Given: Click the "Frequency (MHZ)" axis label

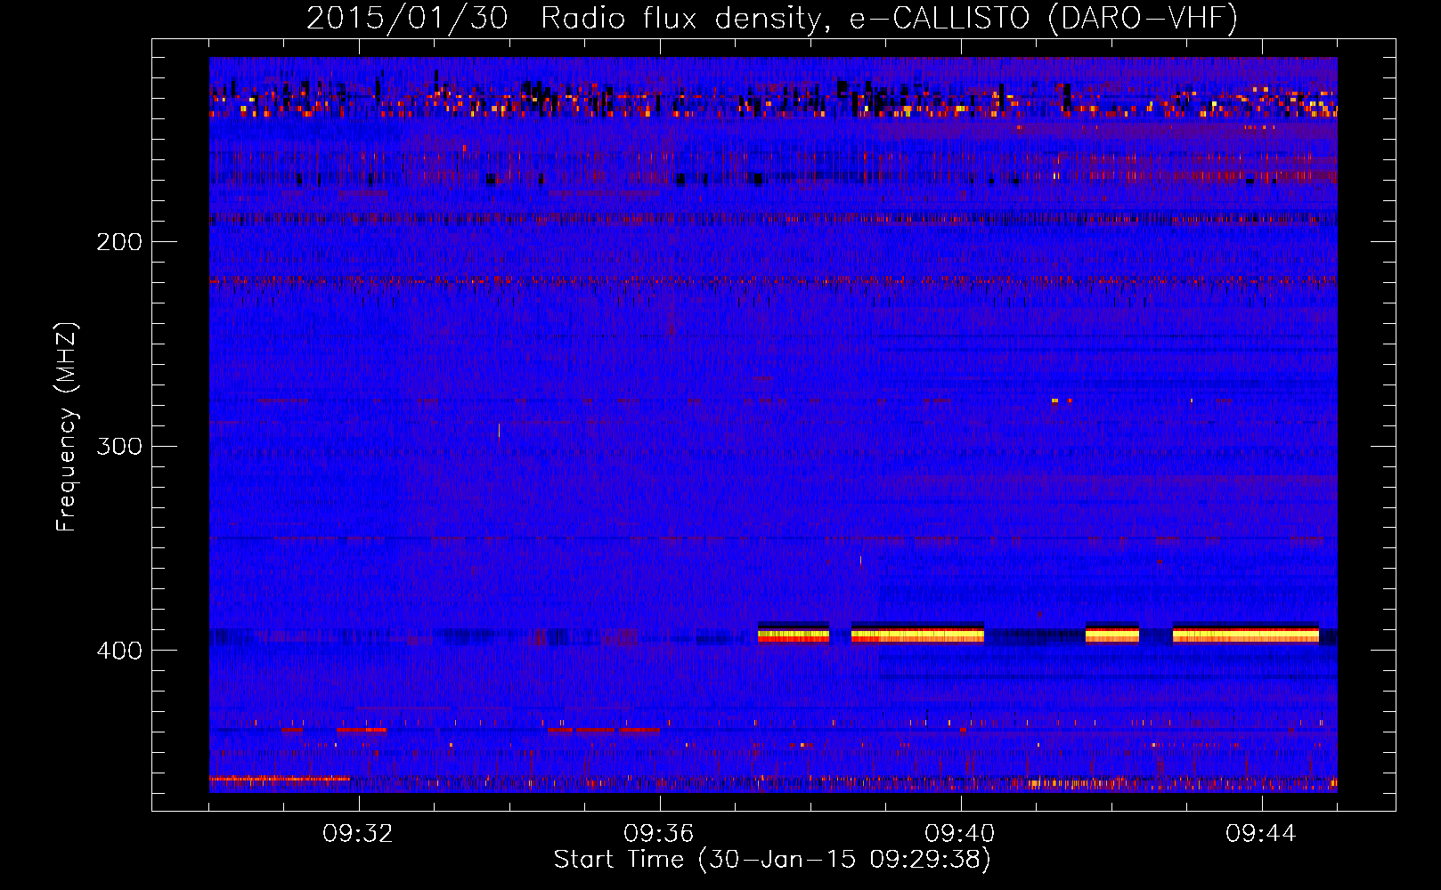Looking at the screenshot, I should (67, 427).
